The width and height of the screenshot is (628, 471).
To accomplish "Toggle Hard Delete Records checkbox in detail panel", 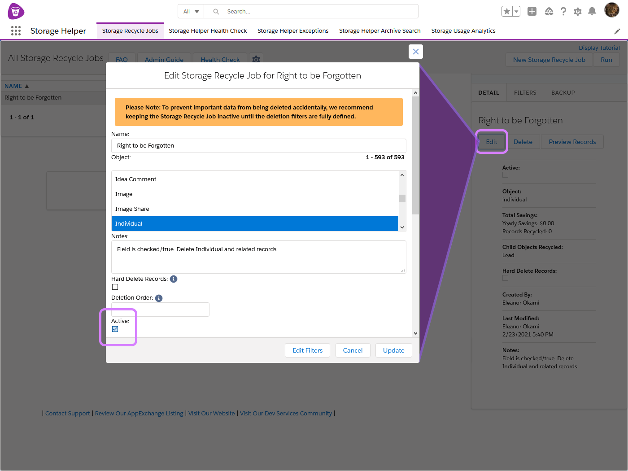I will (506, 278).
